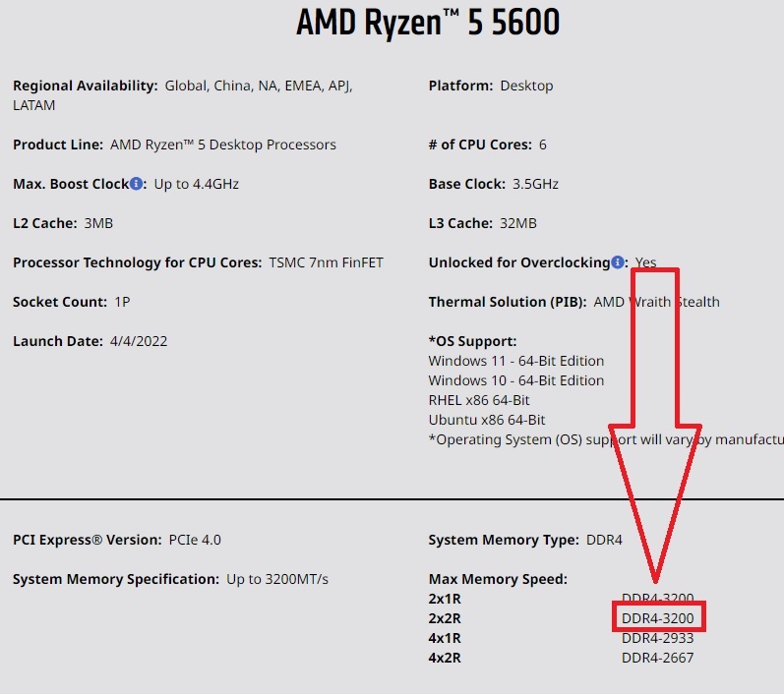Click the AMD Ryzen 5 5600 title

coord(428,24)
